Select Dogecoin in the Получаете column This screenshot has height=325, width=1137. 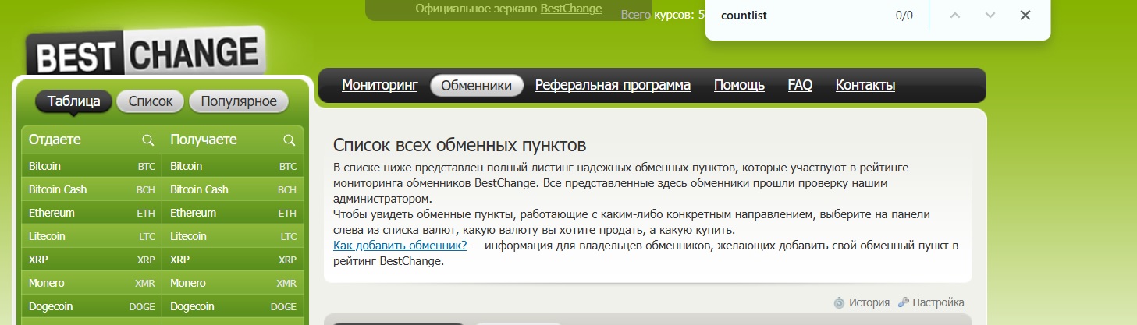tap(233, 306)
